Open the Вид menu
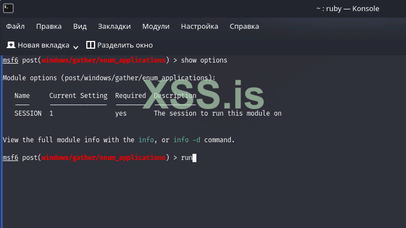Image resolution: width=406 pixels, height=228 pixels. tap(80, 27)
